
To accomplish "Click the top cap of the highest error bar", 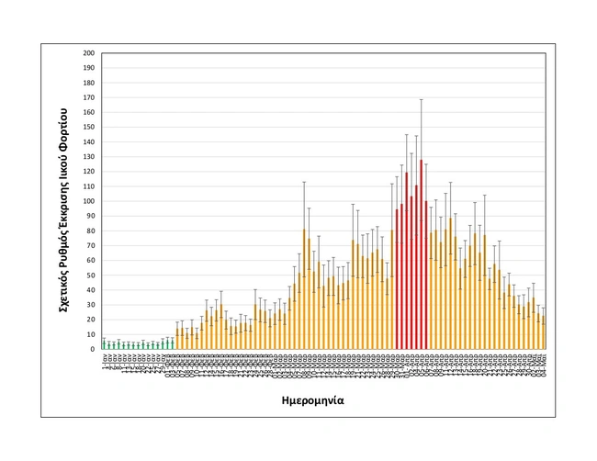I will click(422, 99).
